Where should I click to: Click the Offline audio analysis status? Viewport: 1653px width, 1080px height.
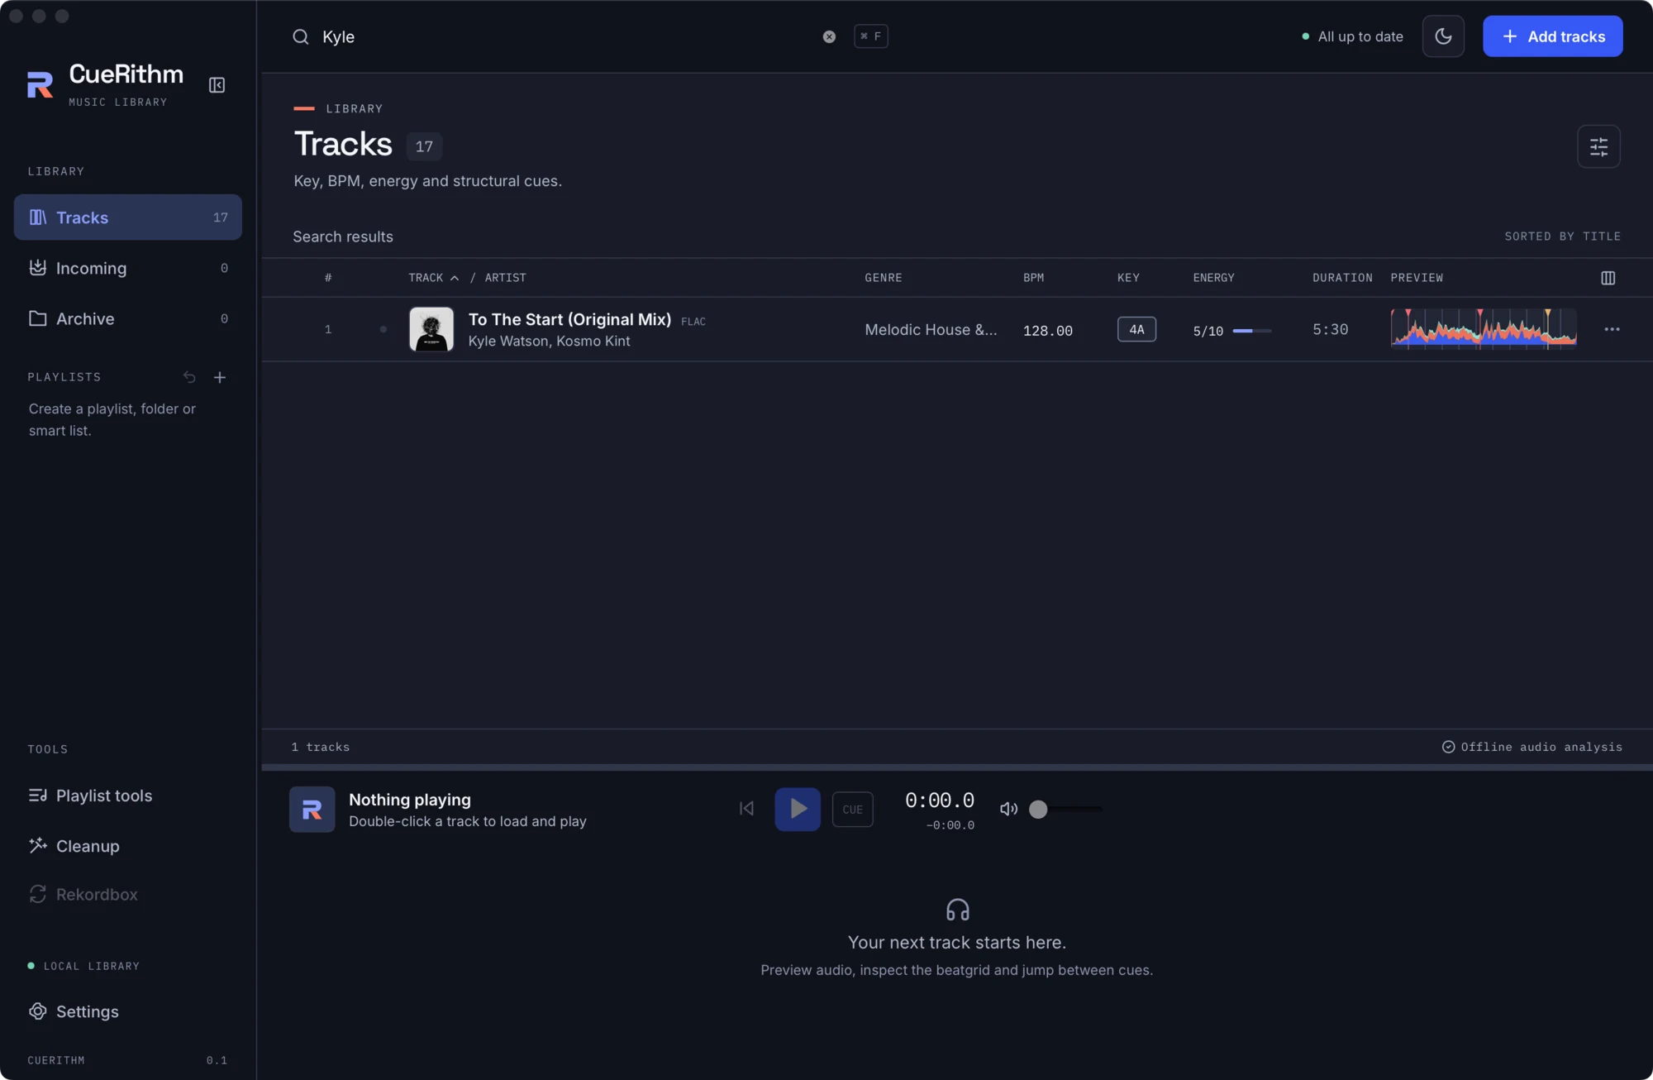[1532, 747]
